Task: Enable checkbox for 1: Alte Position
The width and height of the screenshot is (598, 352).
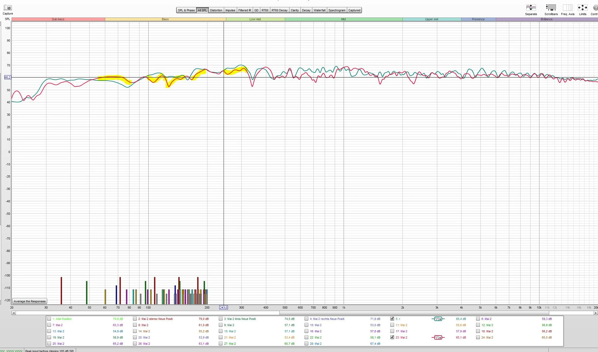Action: pyautogui.click(x=49, y=319)
